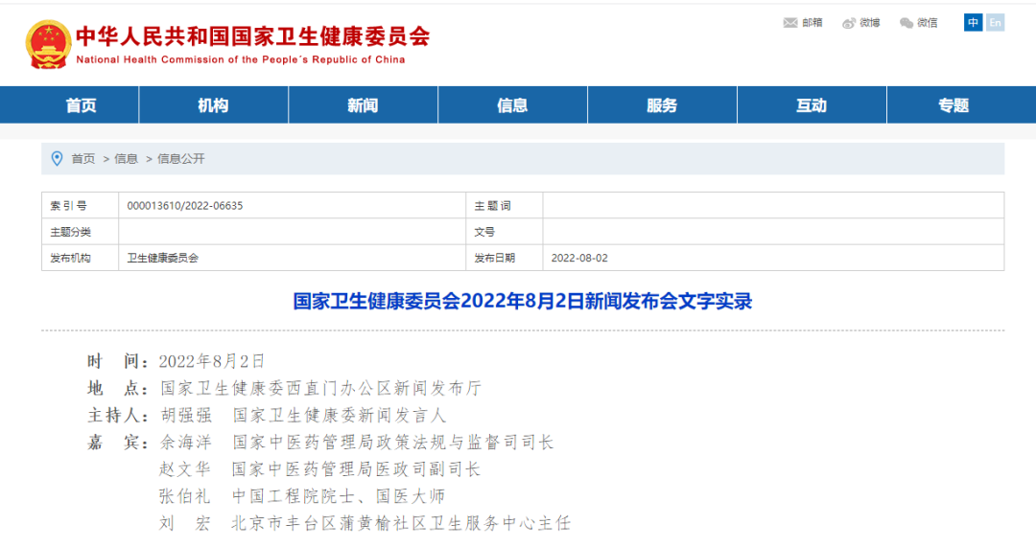Viewport: 1036px width, 547px height.
Task: Click the host name 胡强强
Action: click(x=186, y=415)
